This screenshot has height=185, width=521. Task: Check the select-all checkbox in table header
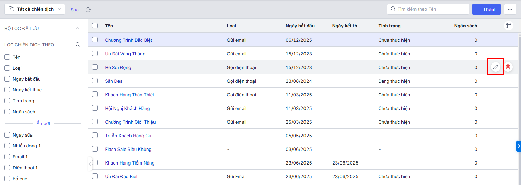[95, 26]
